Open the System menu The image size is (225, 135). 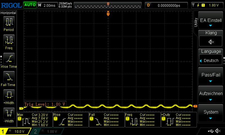coord(211,113)
